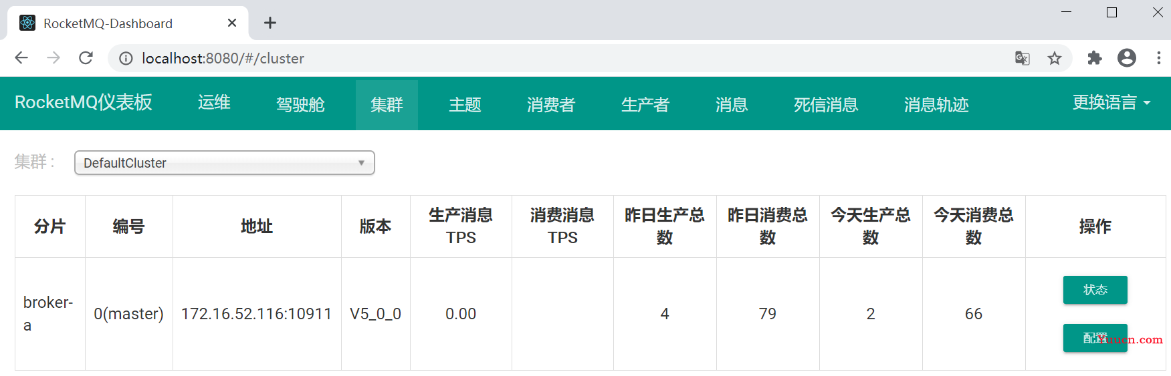Open the Chrome profile avatar
This screenshot has height=376, width=1171.
point(1127,58)
